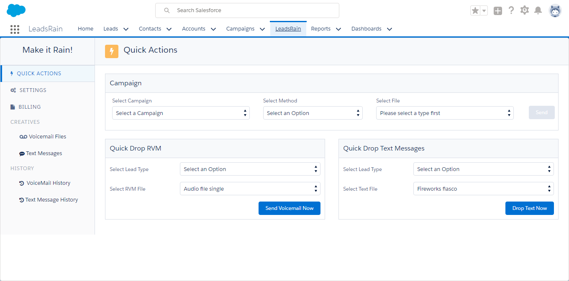569x281 pixels.
Task: Expand the Reports tab chevron menu
Action: (338, 29)
